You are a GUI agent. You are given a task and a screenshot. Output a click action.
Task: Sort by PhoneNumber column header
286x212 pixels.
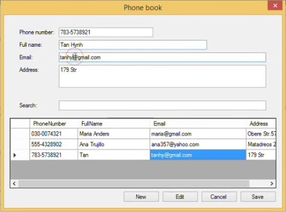pos(54,124)
